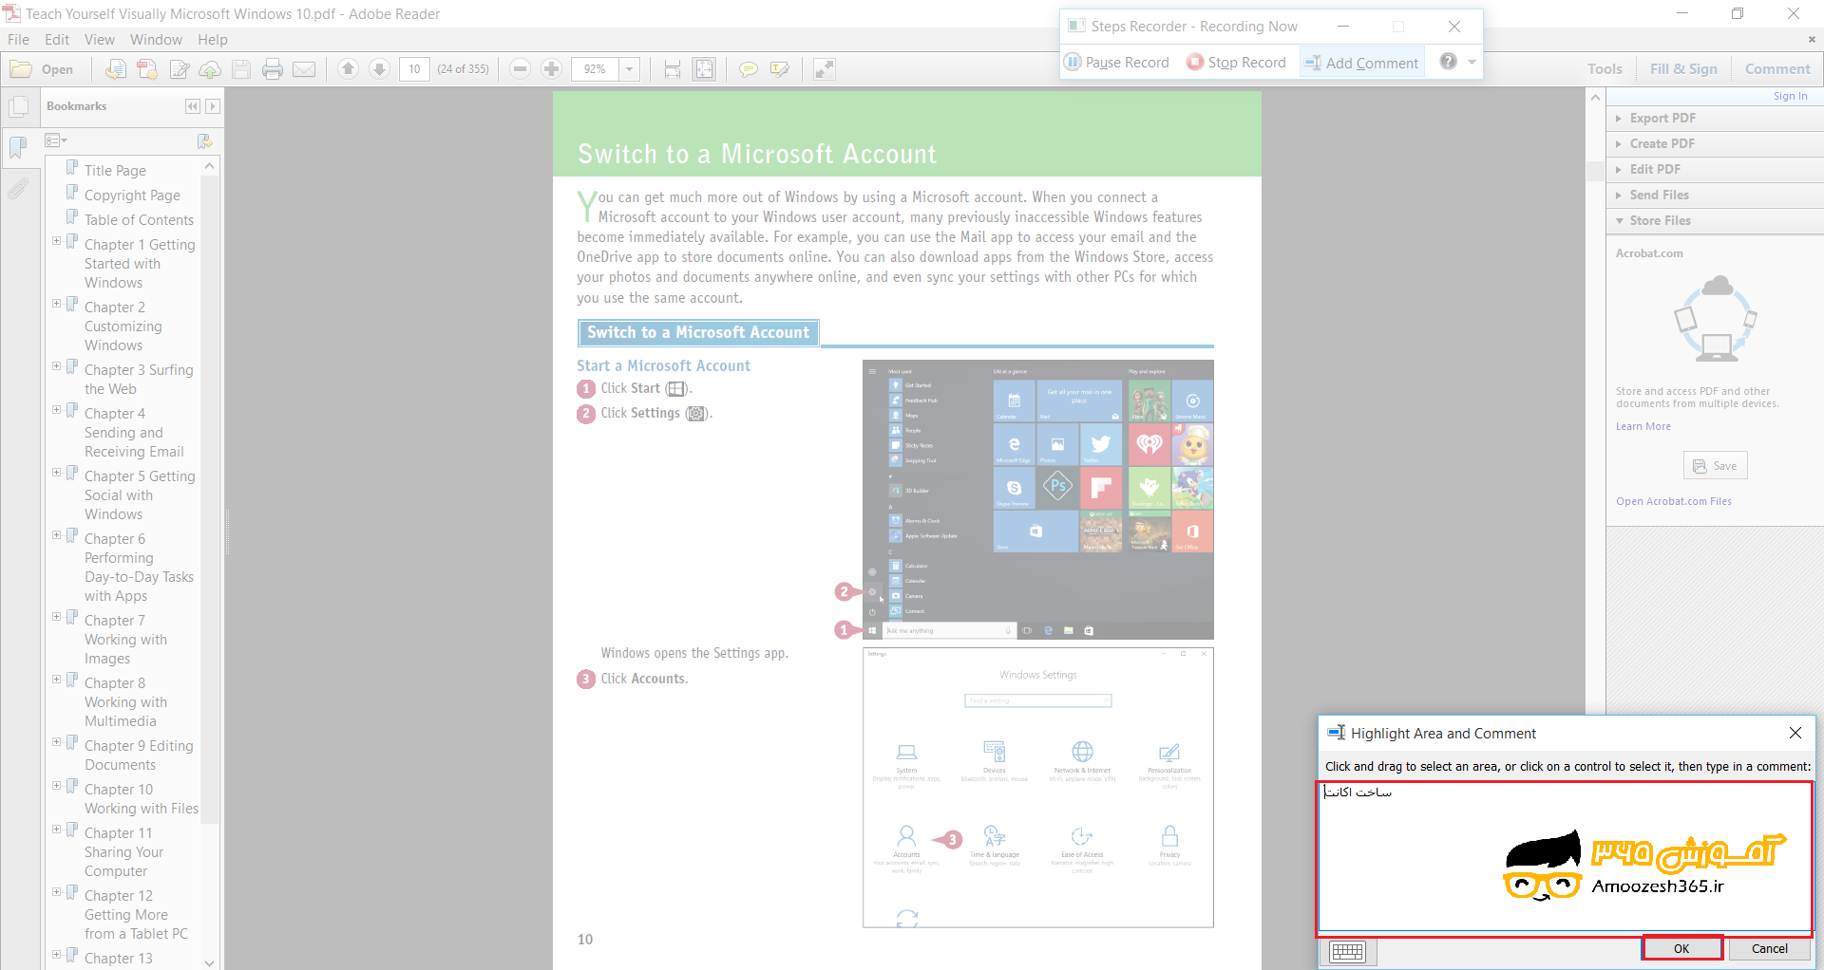
Task: Click the upload to cloud icon
Action: point(210,69)
